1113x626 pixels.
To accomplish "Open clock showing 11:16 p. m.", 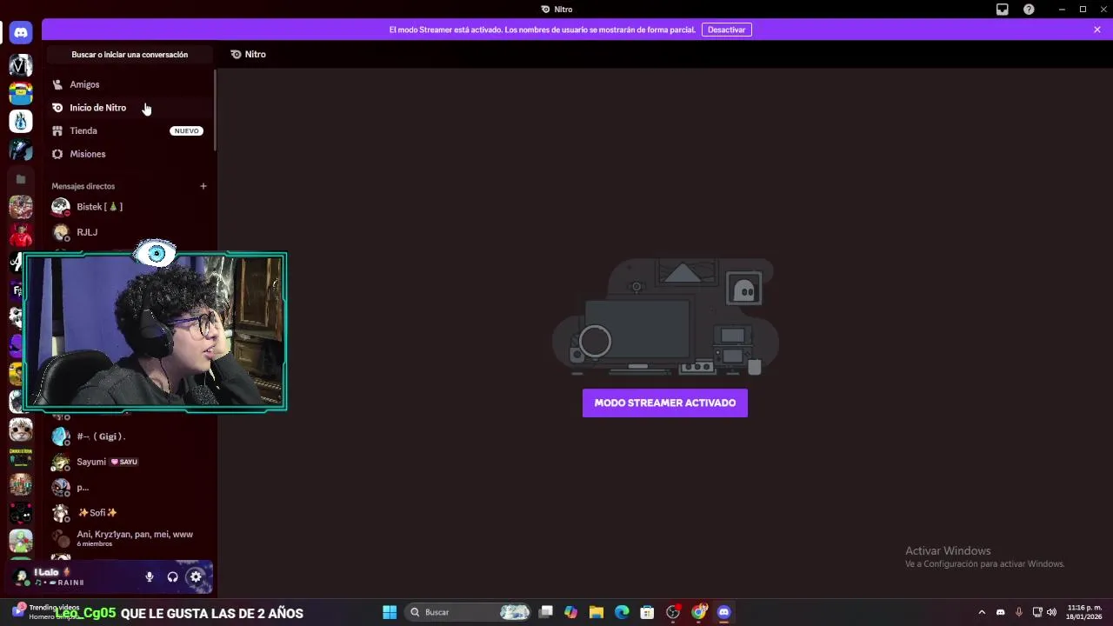I will pyautogui.click(x=1084, y=612).
